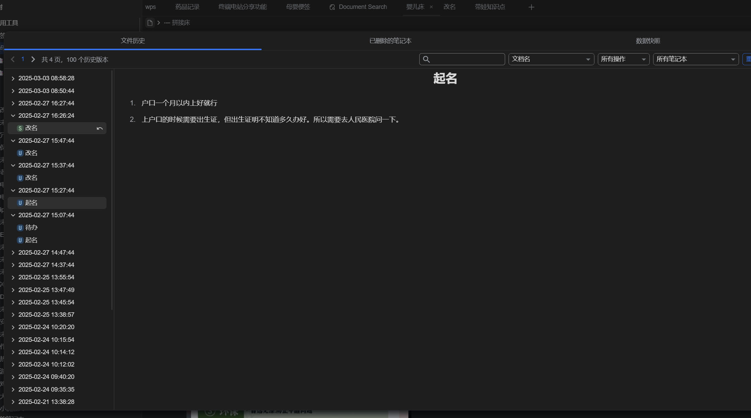Click the Document Search tab icon
The width and height of the screenshot is (751, 418).
[x=332, y=7]
